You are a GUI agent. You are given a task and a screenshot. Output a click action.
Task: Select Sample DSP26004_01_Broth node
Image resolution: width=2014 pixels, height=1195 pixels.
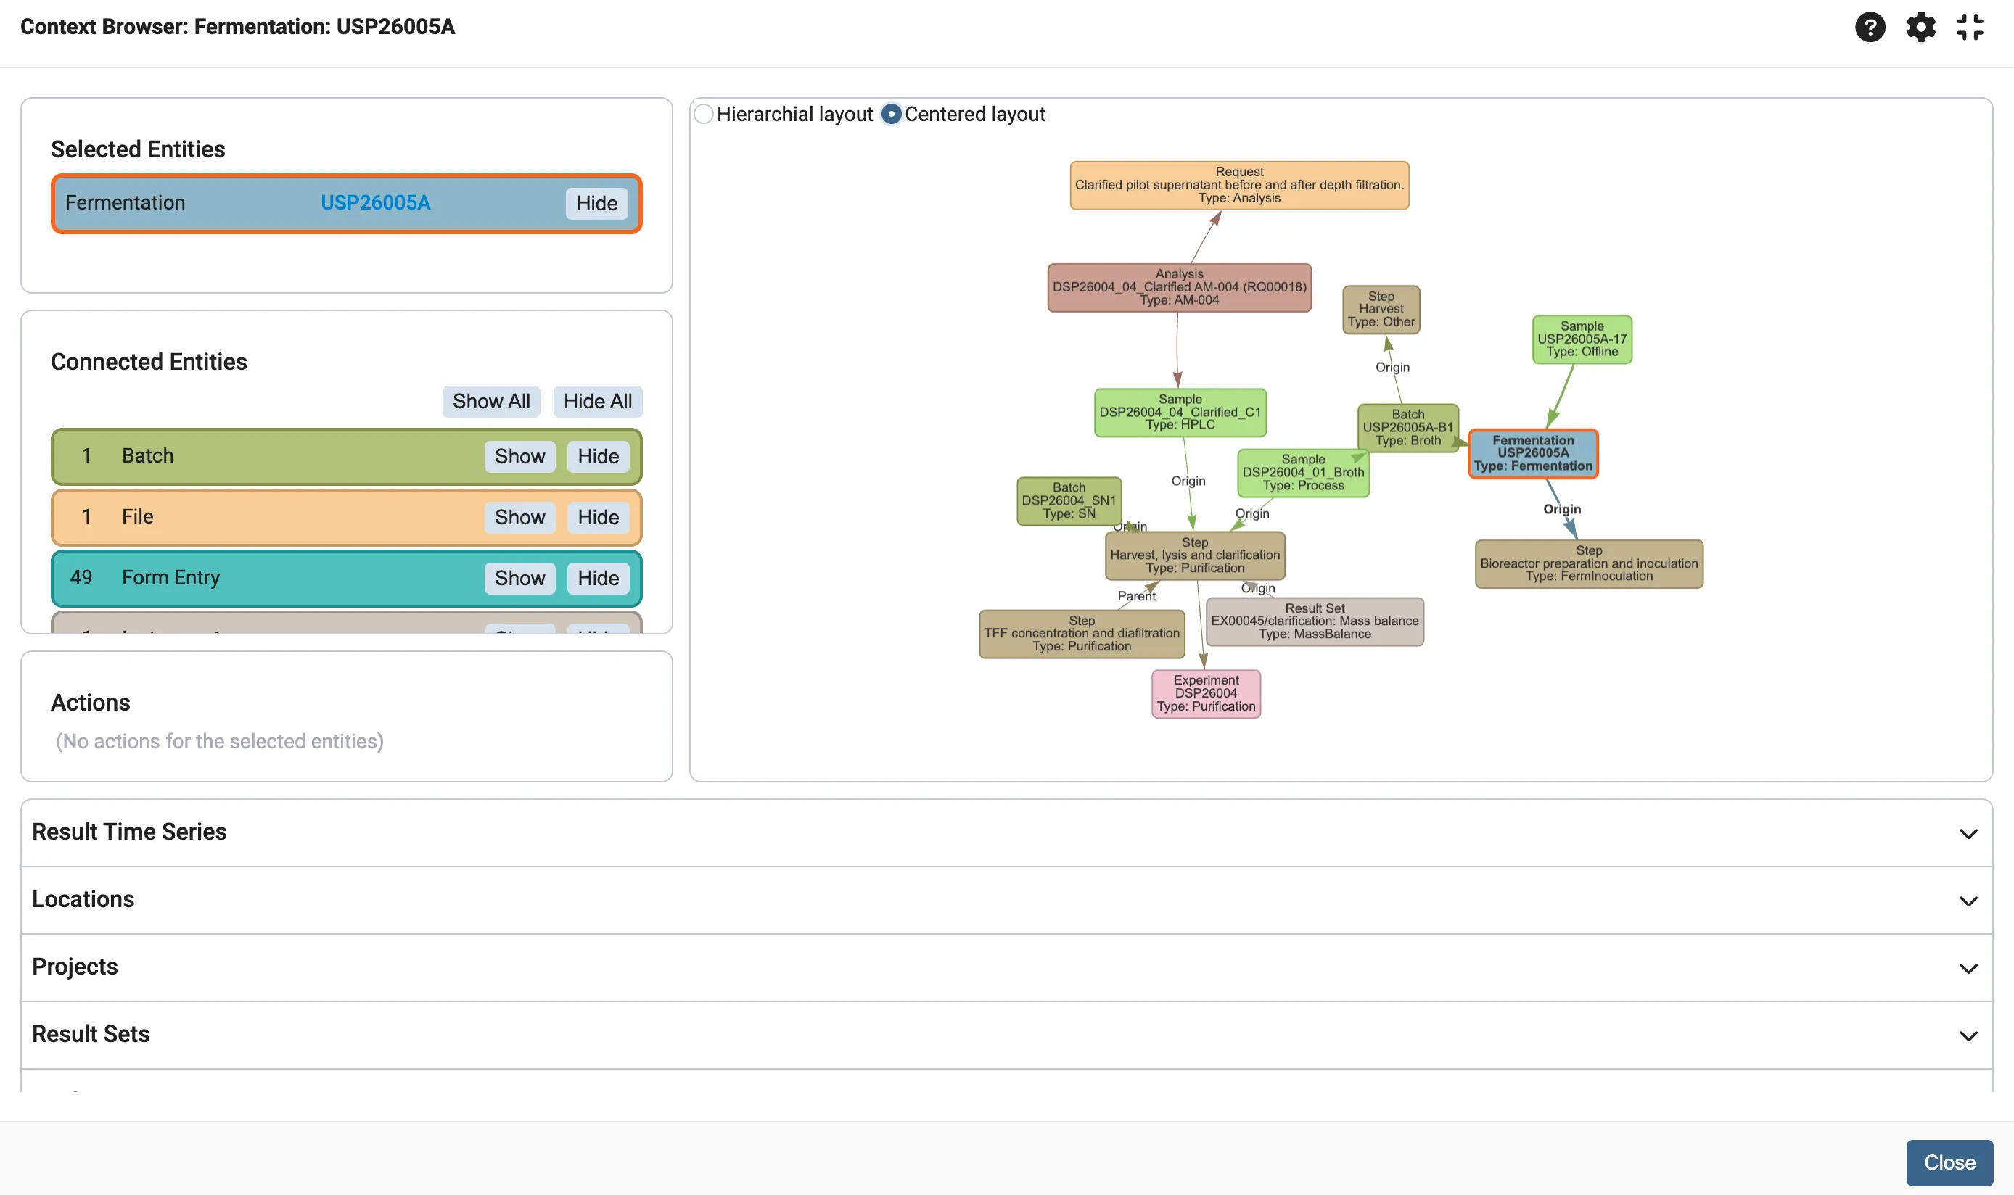[1303, 473]
